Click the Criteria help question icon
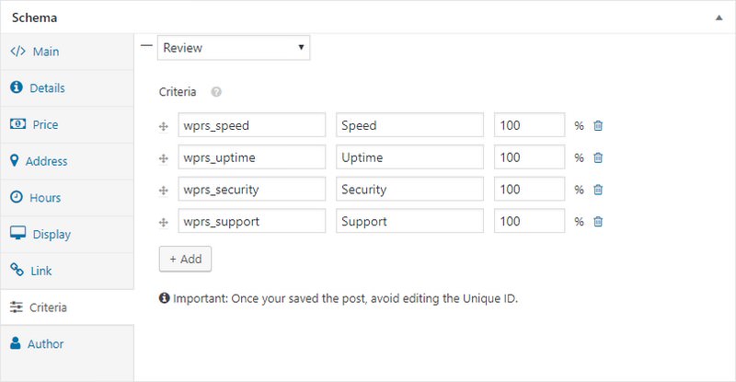 (216, 92)
